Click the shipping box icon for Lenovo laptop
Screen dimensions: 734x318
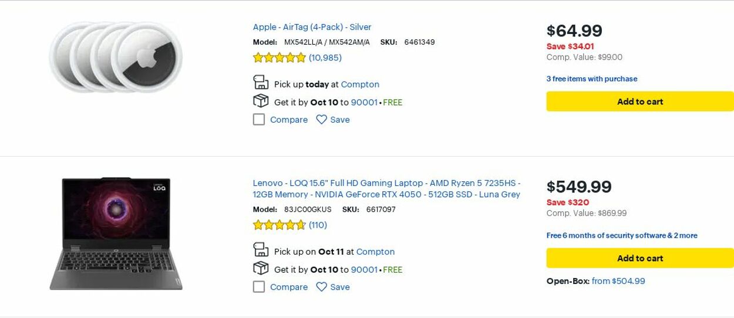click(x=261, y=268)
